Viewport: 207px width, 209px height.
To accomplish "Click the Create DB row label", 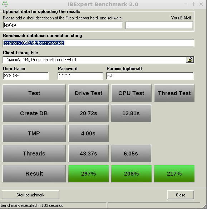I will pos(34,113).
